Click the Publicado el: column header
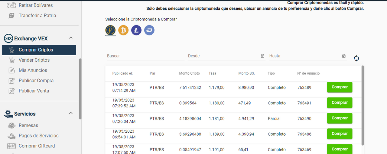 122,73
